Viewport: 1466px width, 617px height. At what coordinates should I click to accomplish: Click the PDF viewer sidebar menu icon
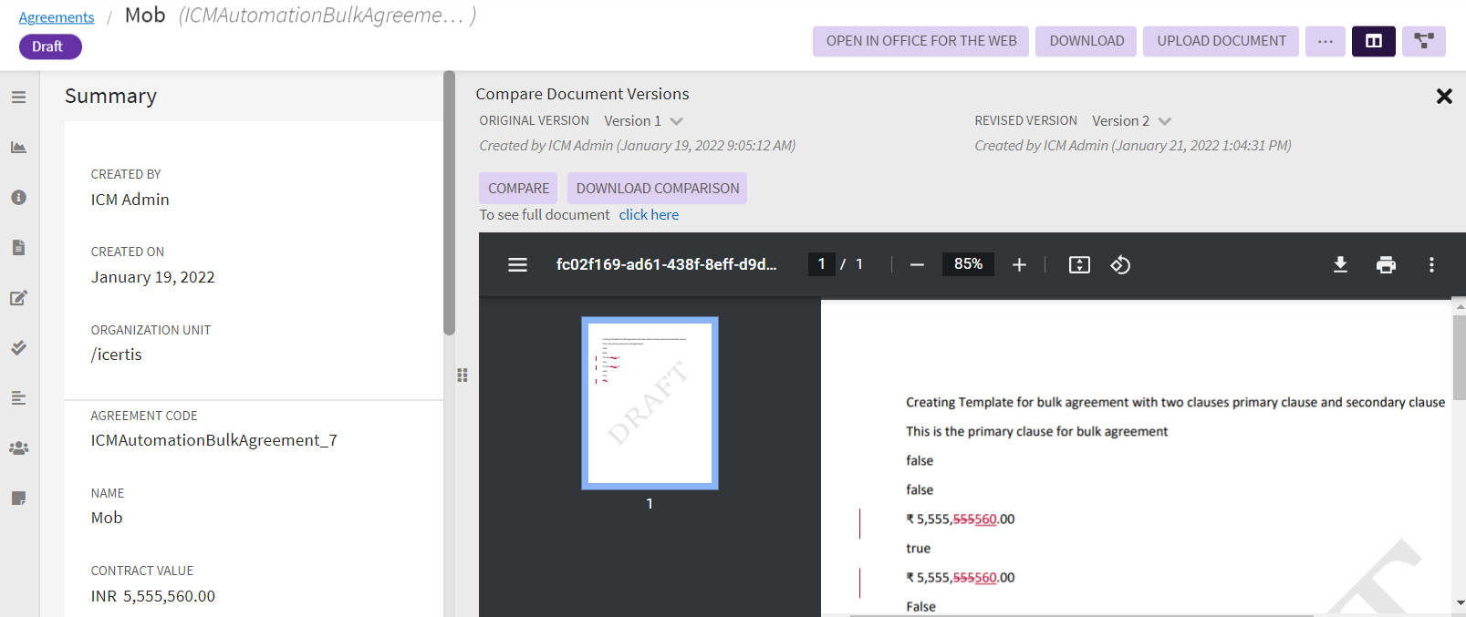[x=517, y=265]
